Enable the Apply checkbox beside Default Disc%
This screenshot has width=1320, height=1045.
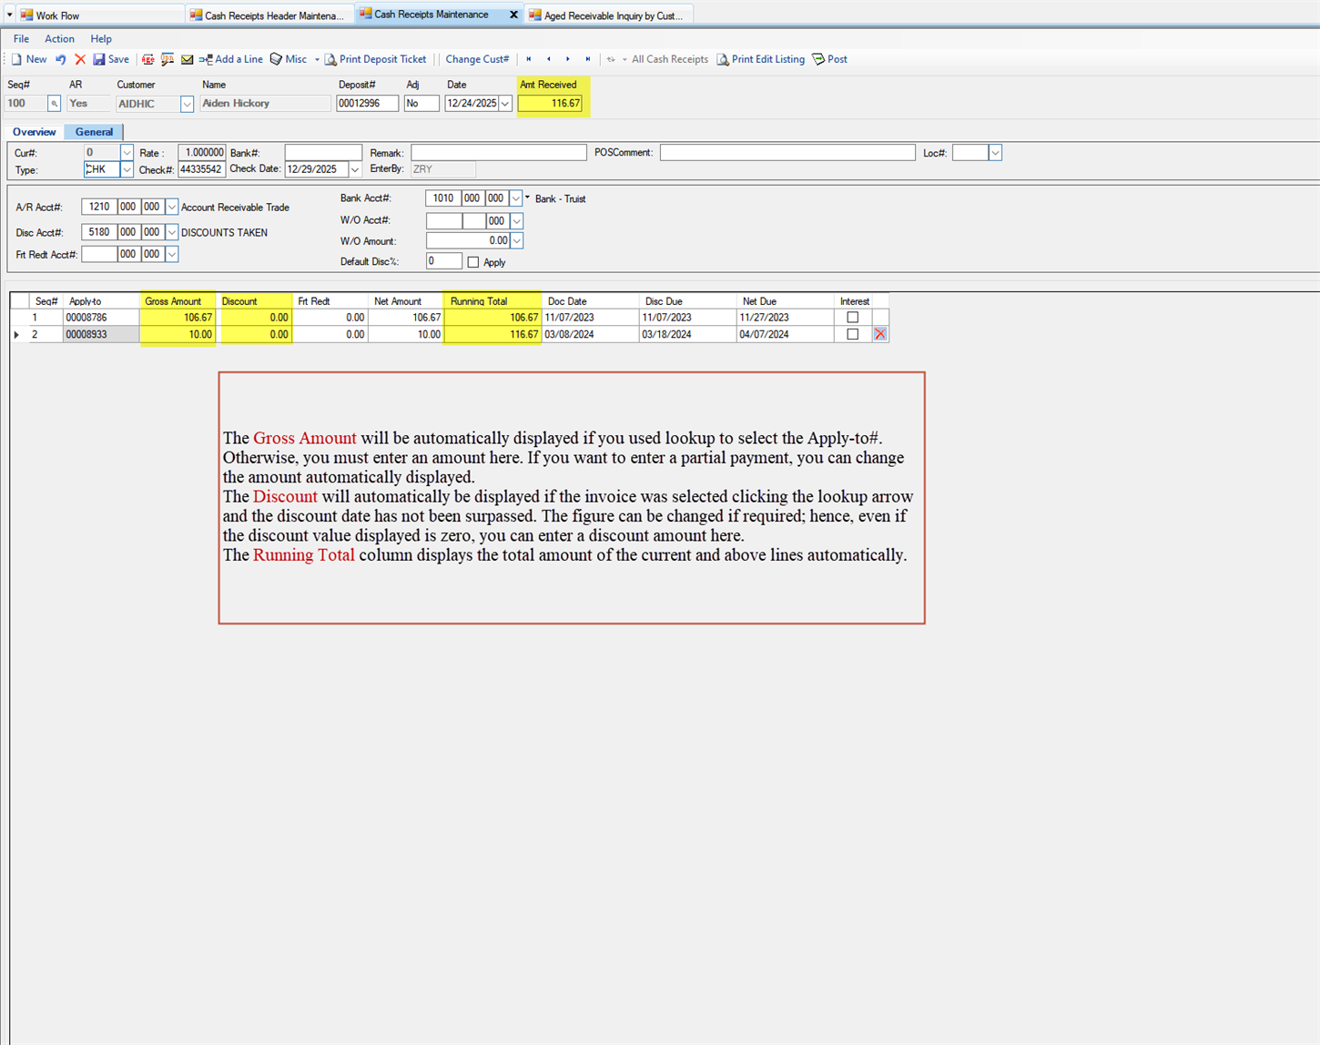tap(473, 261)
